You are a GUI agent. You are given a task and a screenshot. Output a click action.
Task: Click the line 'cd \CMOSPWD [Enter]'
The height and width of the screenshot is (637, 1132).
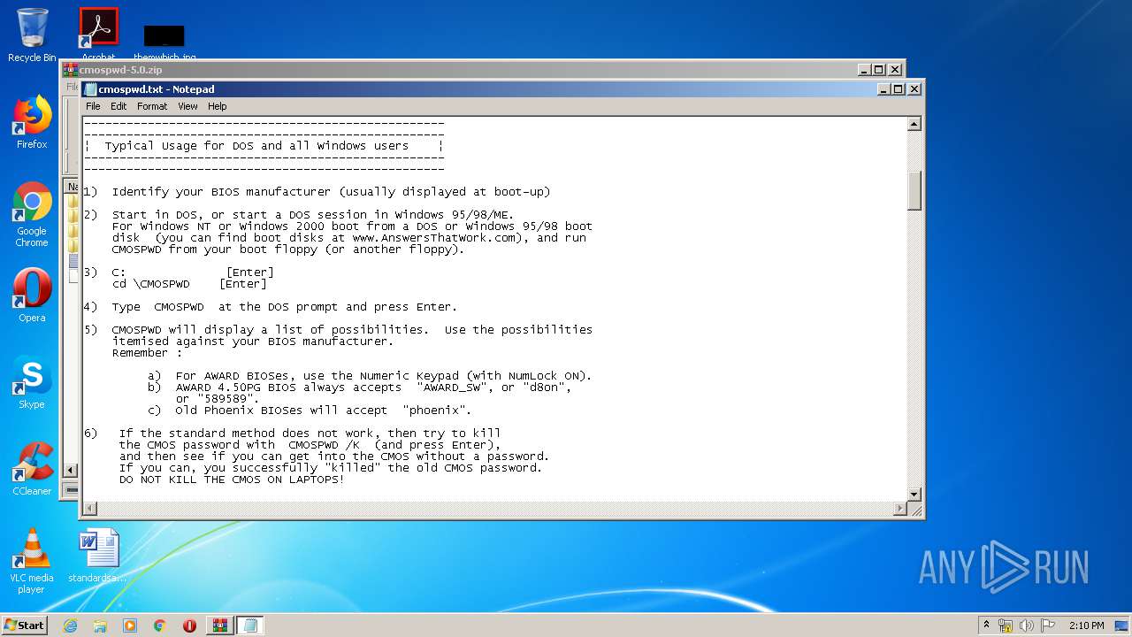(189, 284)
